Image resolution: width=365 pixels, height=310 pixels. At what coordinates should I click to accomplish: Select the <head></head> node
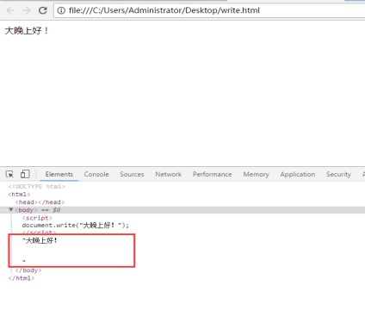click(x=40, y=202)
